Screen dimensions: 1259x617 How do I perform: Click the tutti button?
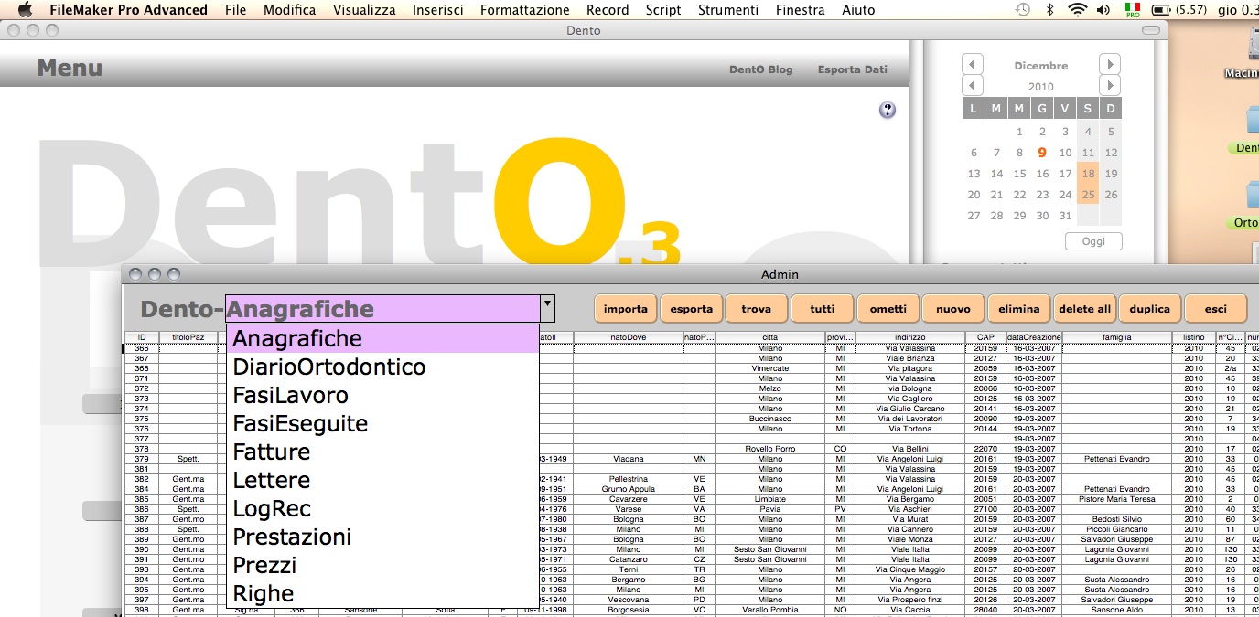coord(823,309)
